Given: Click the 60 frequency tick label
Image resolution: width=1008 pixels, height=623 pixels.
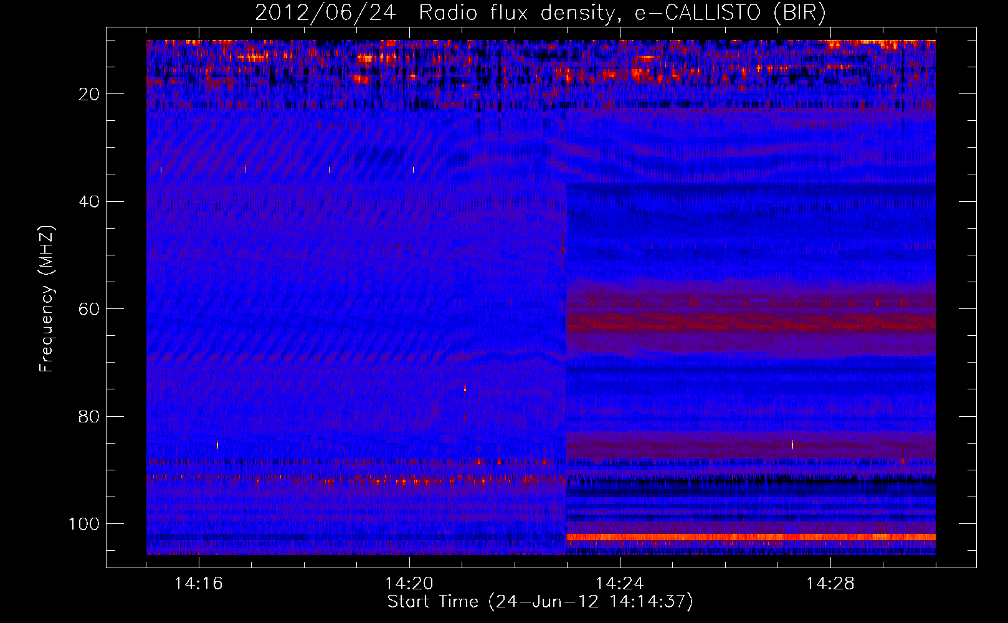Looking at the screenshot, I should (89, 309).
